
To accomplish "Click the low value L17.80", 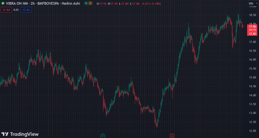I will click(124, 4).
